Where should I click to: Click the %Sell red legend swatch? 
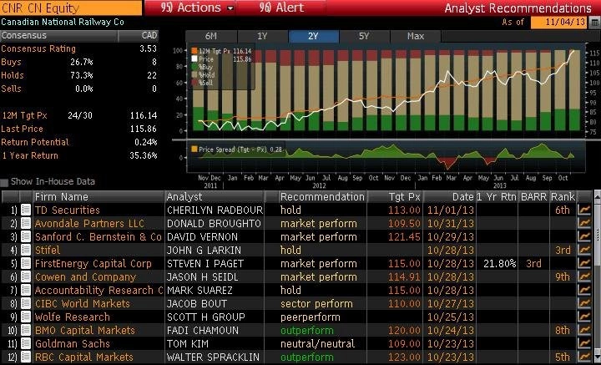click(194, 83)
